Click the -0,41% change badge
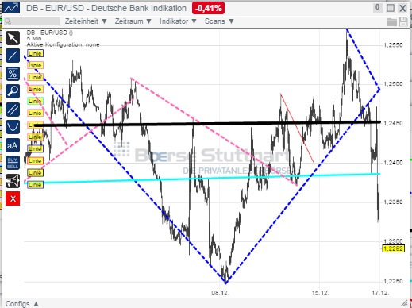The width and height of the screenshot is (412, 308). pyautogui.click(x=208, y=8)
